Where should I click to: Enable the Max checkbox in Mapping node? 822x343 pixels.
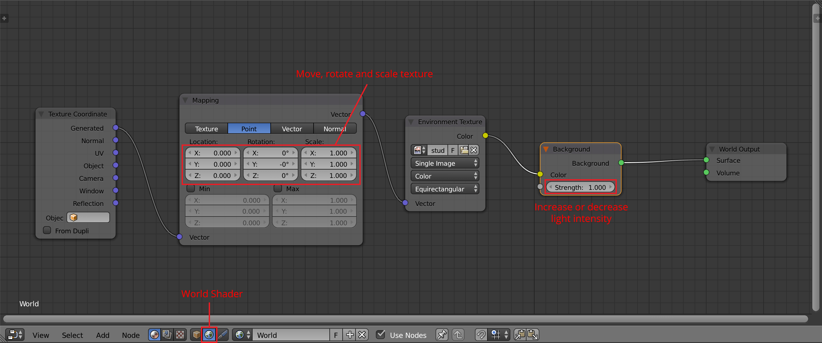[x=277, y=189]
